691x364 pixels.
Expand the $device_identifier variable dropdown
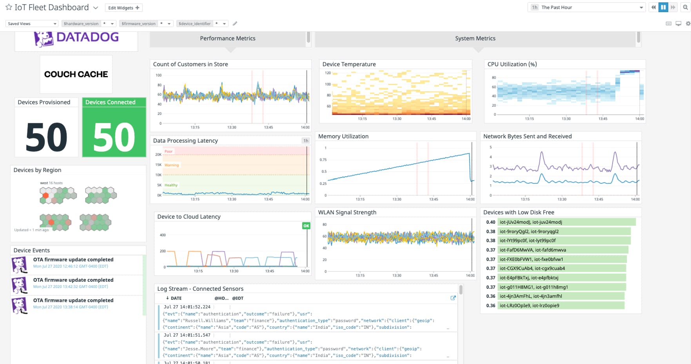[x=224, y=24]
